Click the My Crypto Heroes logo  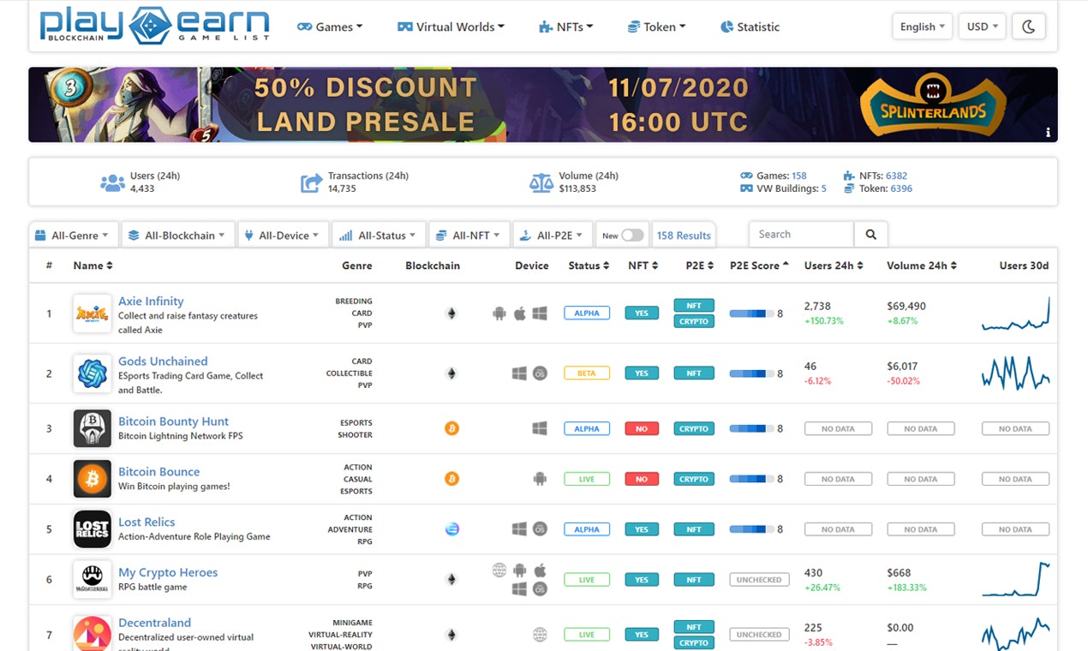(92, 580)
